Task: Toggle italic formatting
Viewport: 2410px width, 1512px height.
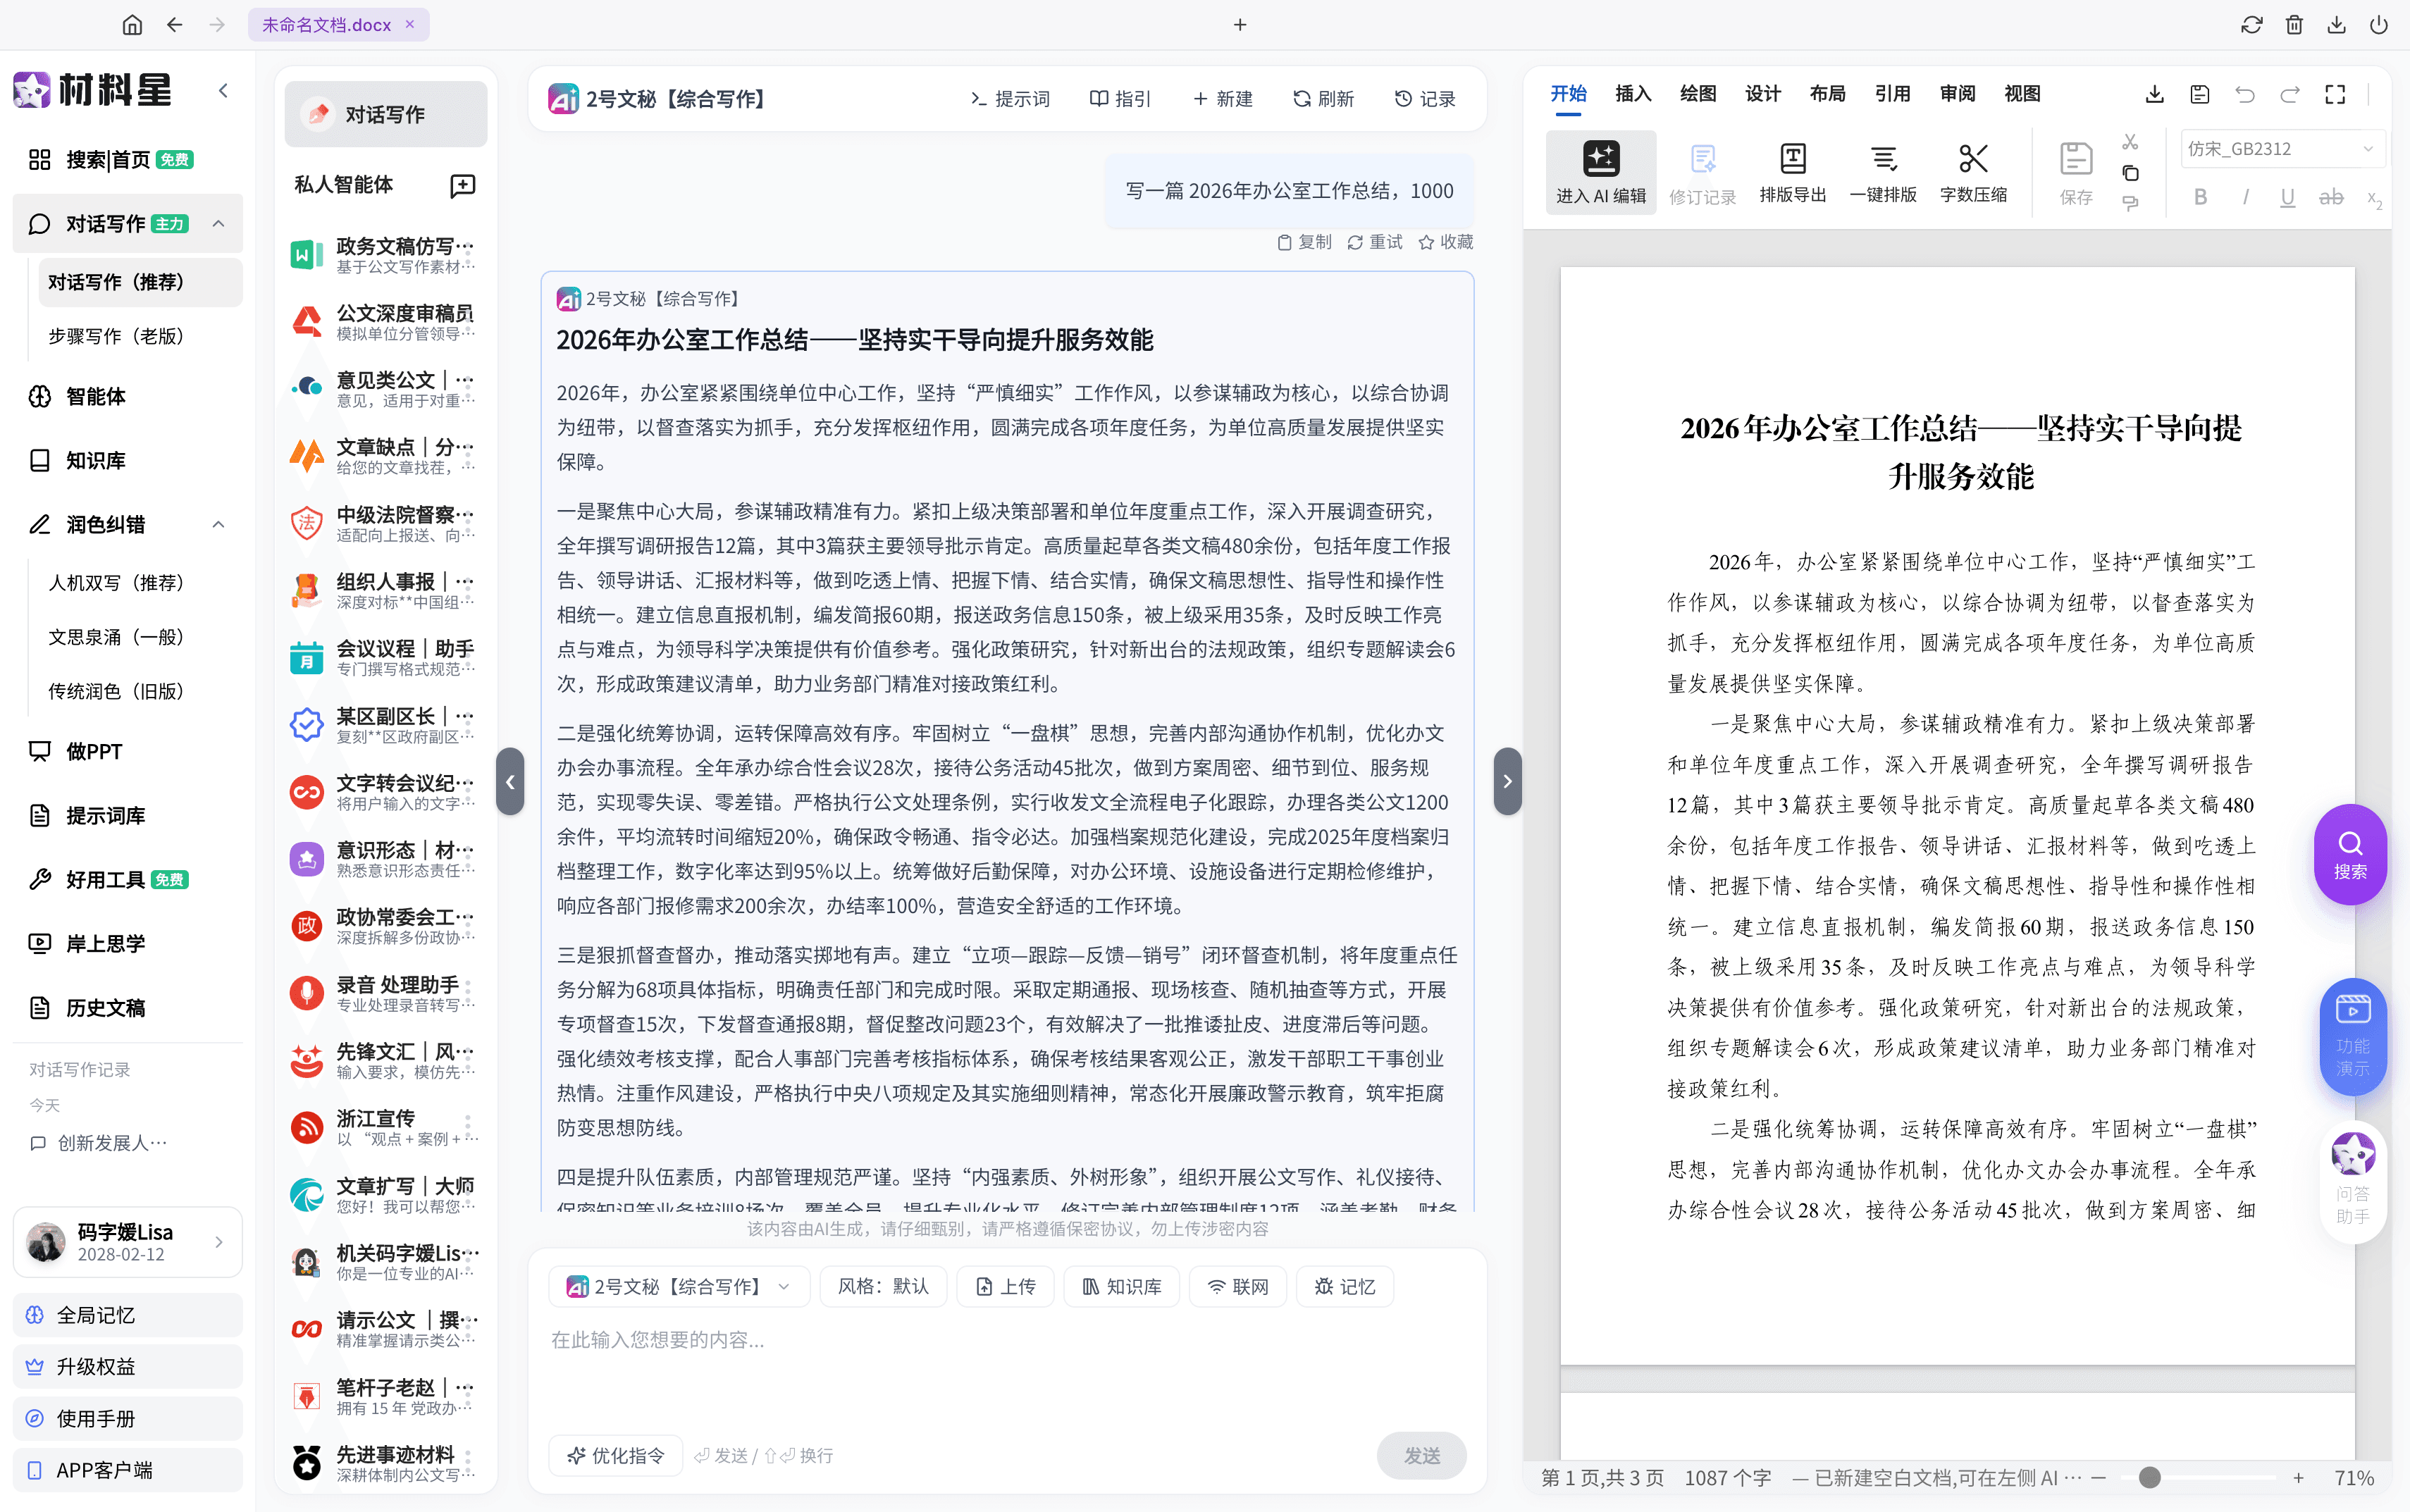Action: click(x=2245, y=198)
